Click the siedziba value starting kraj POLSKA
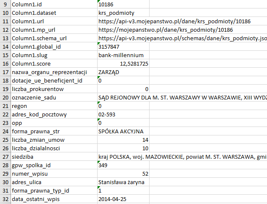 [x=182, y=157]
